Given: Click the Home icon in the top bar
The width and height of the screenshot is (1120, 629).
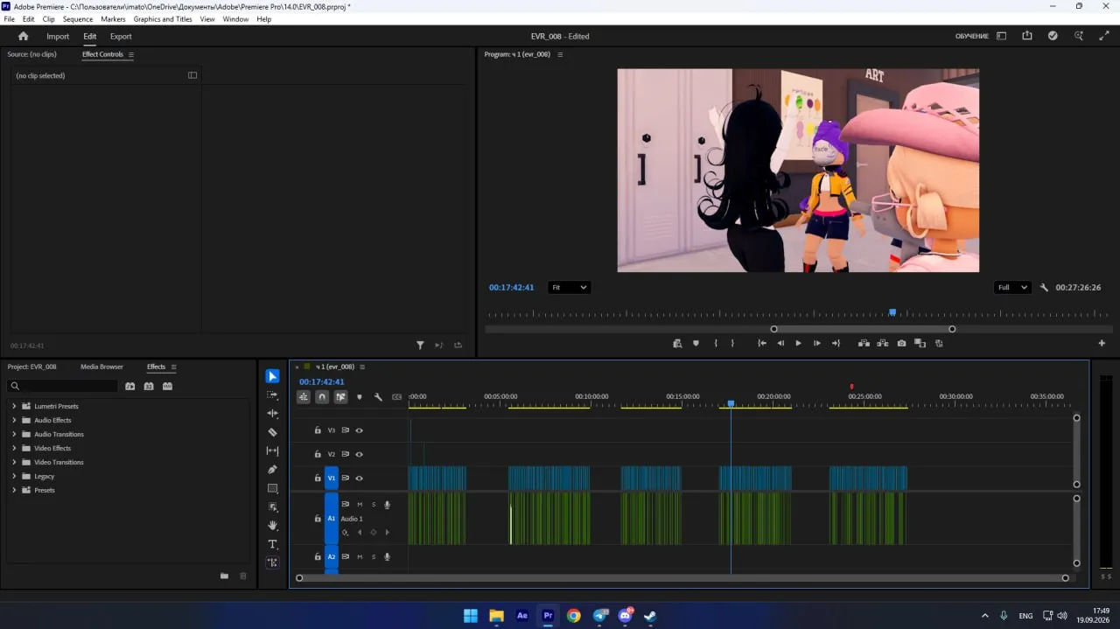Looking at the screenshot, I should (x=24, y=36).
